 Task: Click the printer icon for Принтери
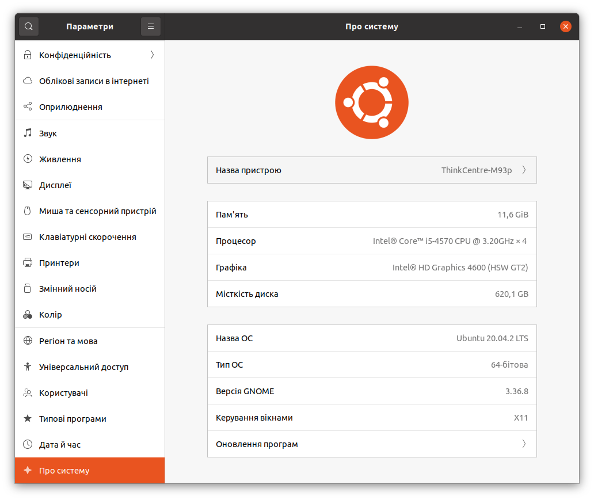coord(27,263)
